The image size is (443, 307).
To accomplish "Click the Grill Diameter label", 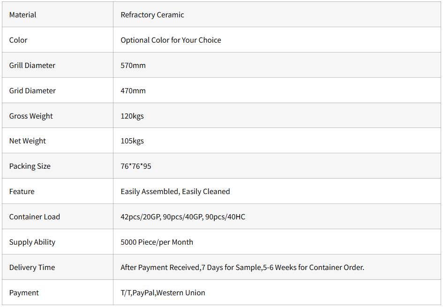I will pyautogui.click(x=32, y=65).
